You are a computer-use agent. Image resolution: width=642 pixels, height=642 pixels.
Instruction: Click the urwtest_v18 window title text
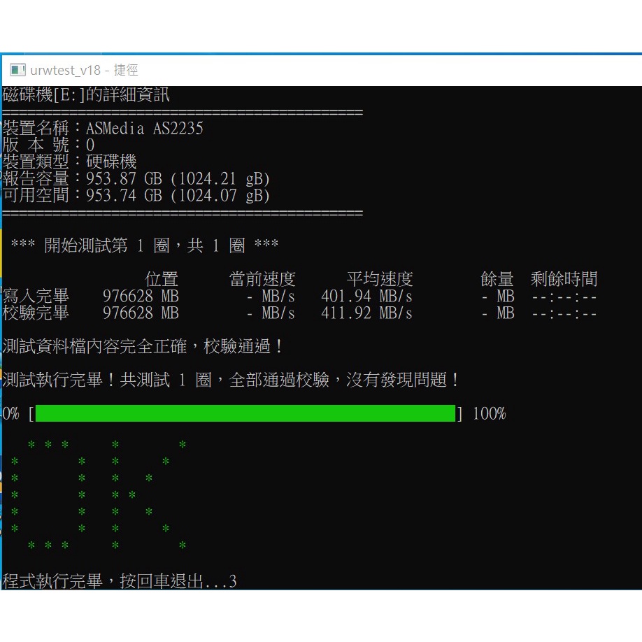click(84, 70)
